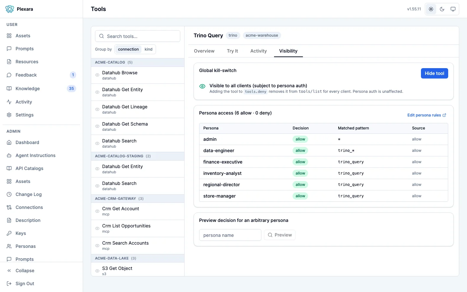Open Knowledge page with 35 badge
The width and height of the screenshot is (467, 292).
pos(41,89)
